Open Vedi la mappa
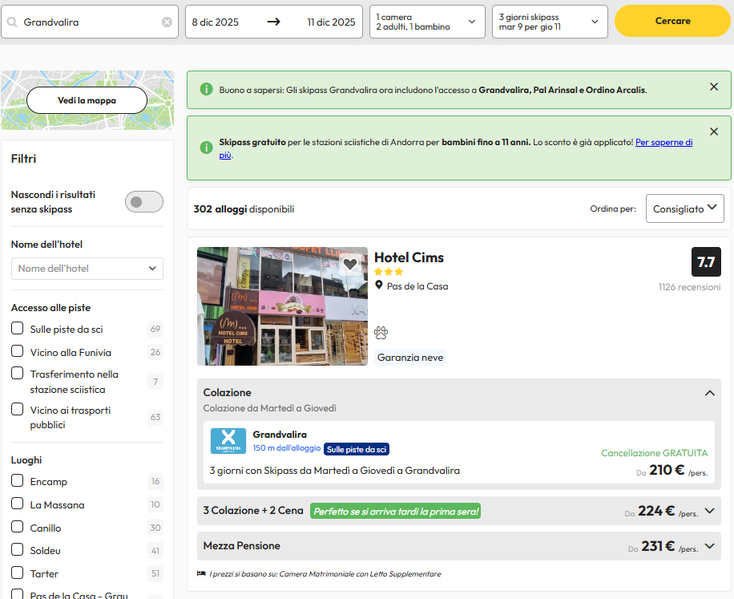Viewport: 734px width, 599px height. point(87,100)
